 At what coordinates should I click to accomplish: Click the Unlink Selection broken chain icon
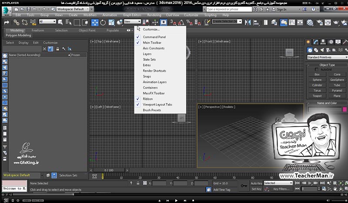[25, 23]
